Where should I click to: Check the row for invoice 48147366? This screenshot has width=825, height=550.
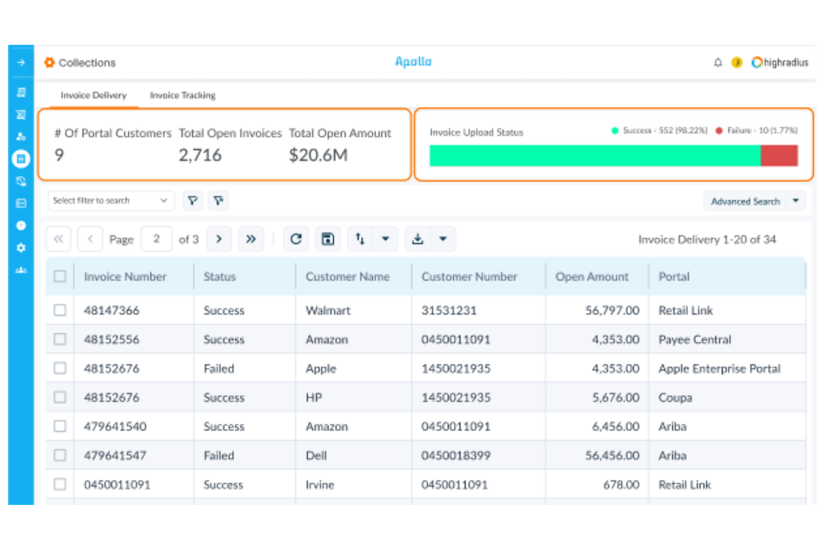point(60,310)
